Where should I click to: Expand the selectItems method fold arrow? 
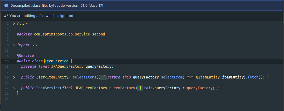coord(14,77)
